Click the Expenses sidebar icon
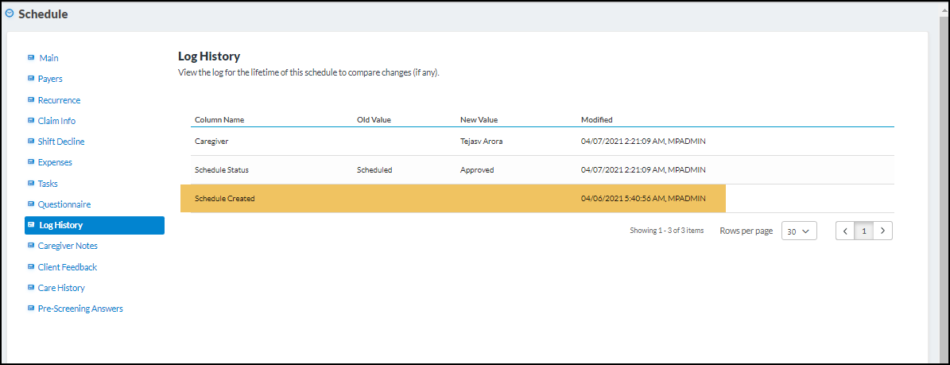The width and height of the screenshot is (950, 365). (31, 162)
